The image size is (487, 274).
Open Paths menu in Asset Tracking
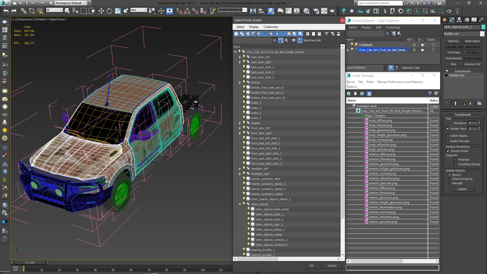(370, 82)
